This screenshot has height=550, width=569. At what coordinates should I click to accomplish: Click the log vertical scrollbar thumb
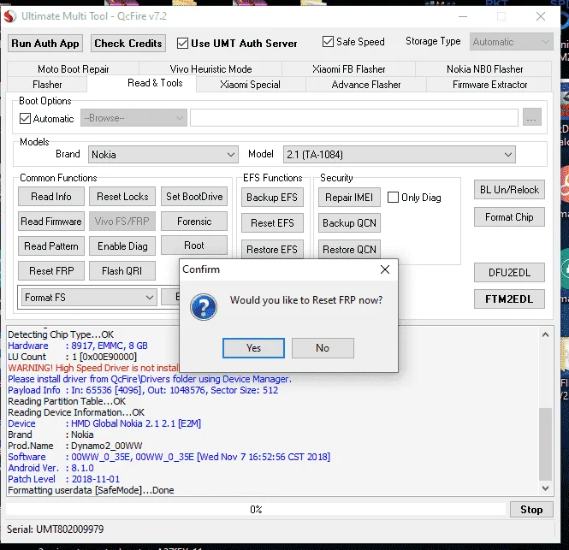pyautogui.click(x=545, y=444)
